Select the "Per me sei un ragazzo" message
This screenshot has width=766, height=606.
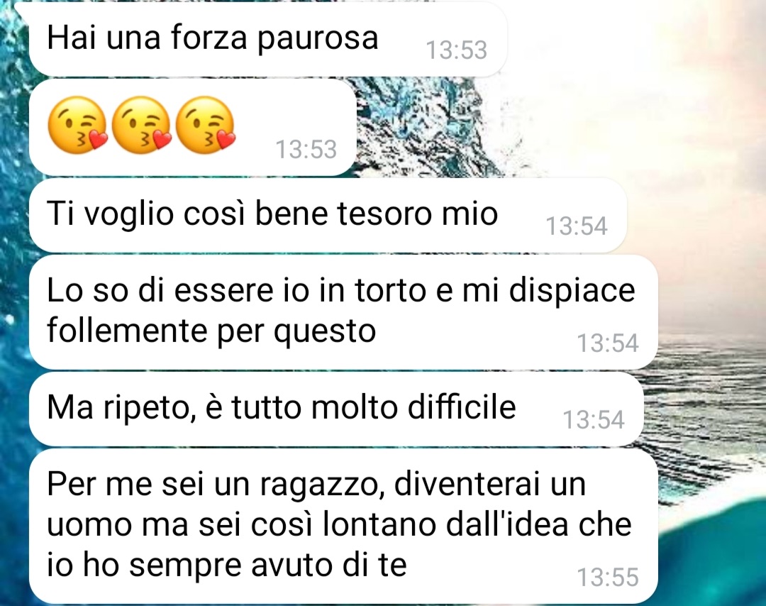tap(343, 527)
